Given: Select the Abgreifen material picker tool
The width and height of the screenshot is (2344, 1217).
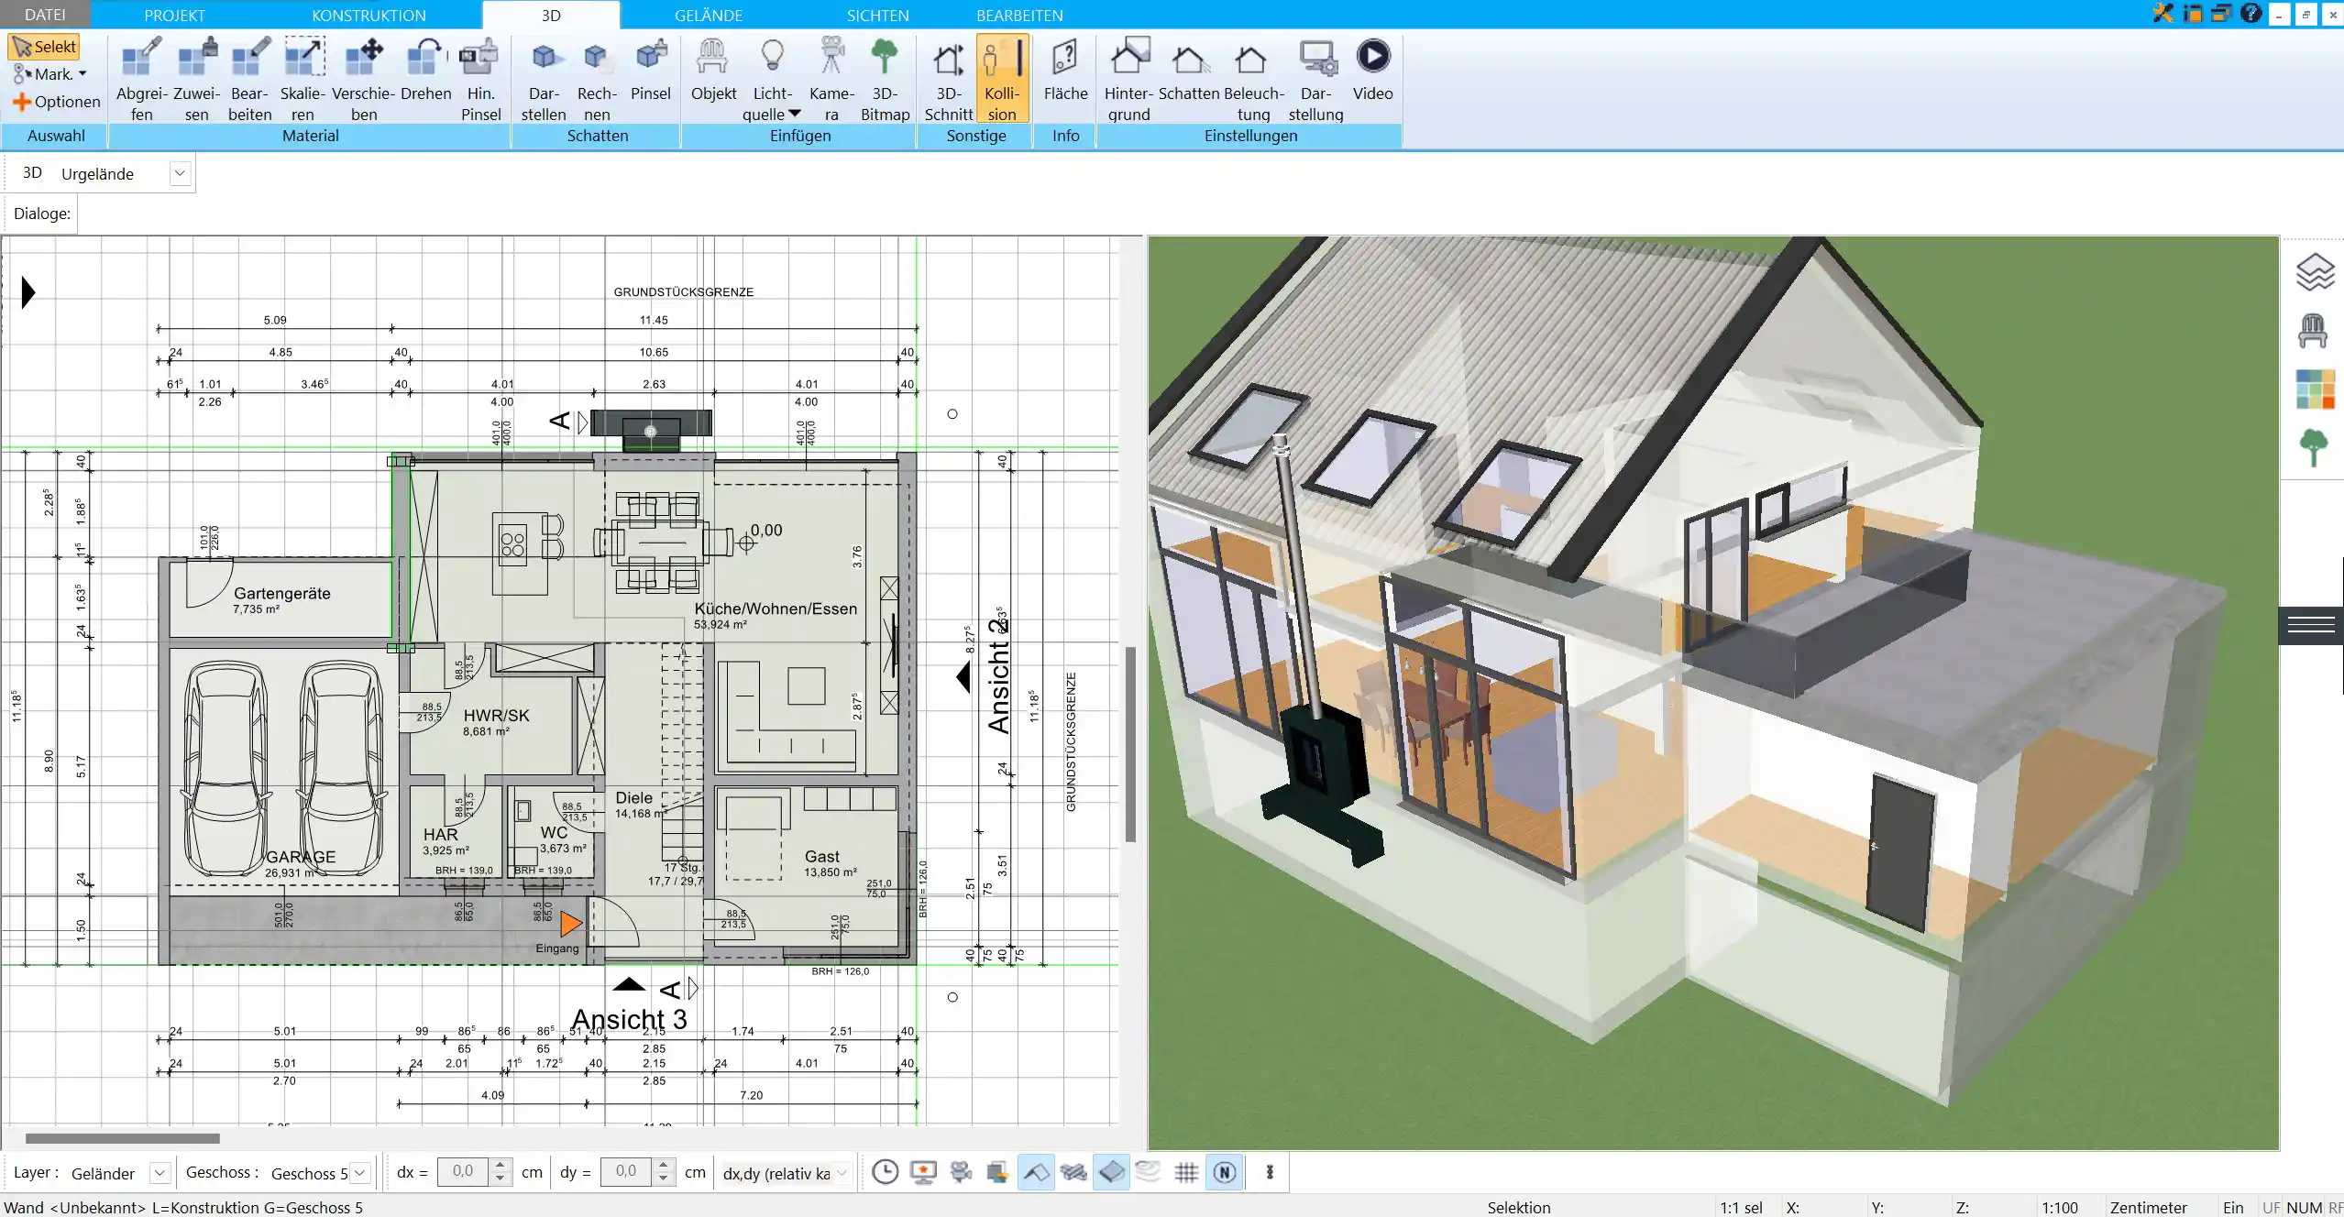Looking at the screenshot, I should point(142,80).
